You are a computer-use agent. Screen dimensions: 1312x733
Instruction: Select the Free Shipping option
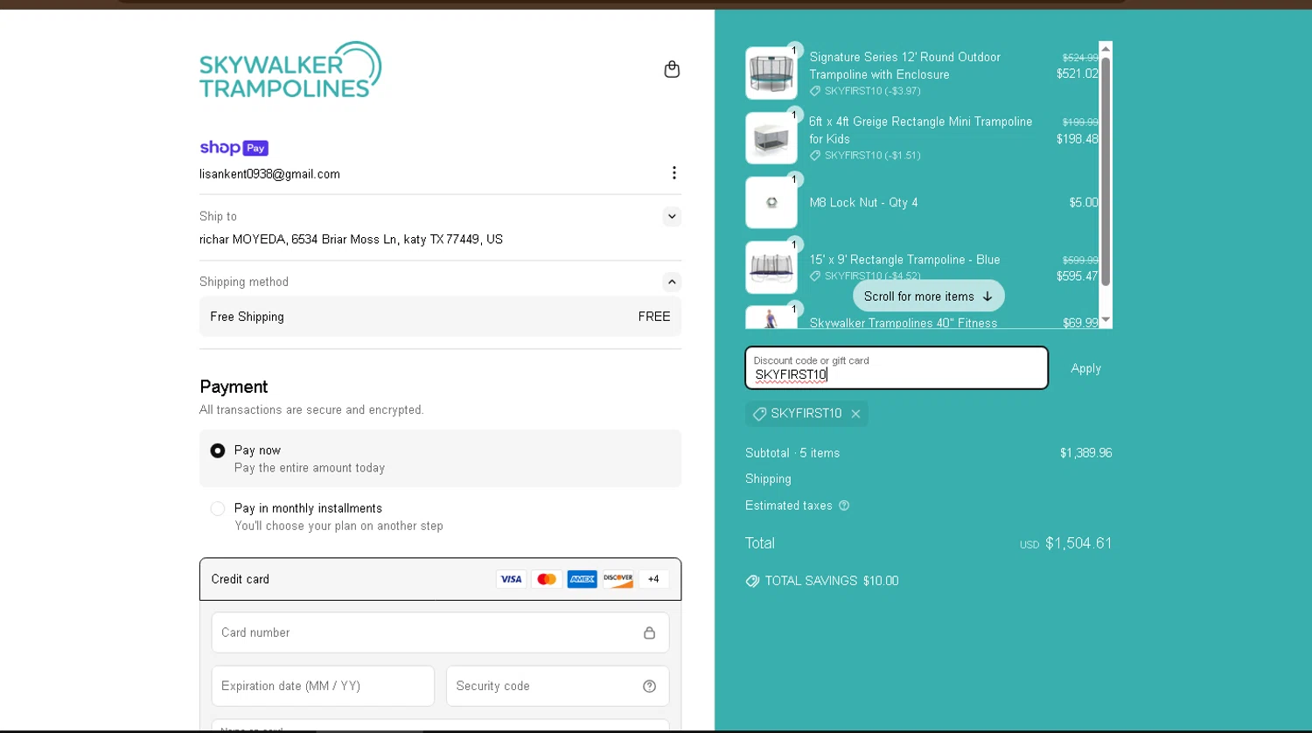coord(440,317)
